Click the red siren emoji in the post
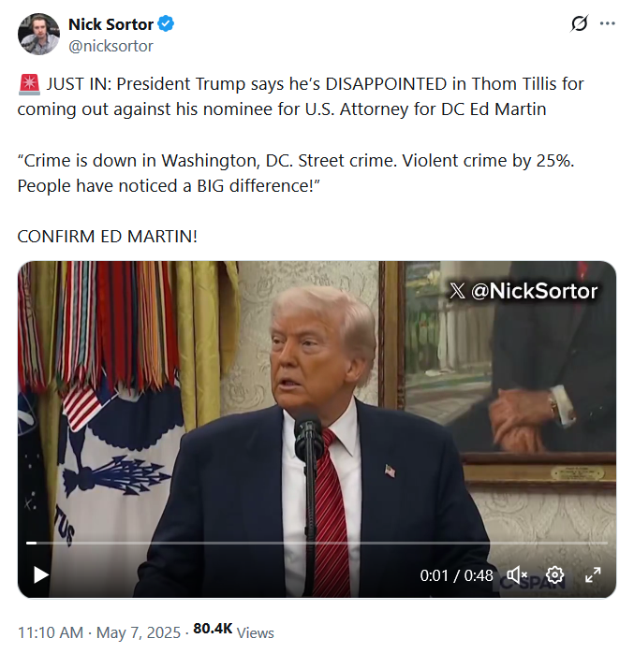Viewport: 634px width, 653px height. pyautogui.click(x=29, y=84)
